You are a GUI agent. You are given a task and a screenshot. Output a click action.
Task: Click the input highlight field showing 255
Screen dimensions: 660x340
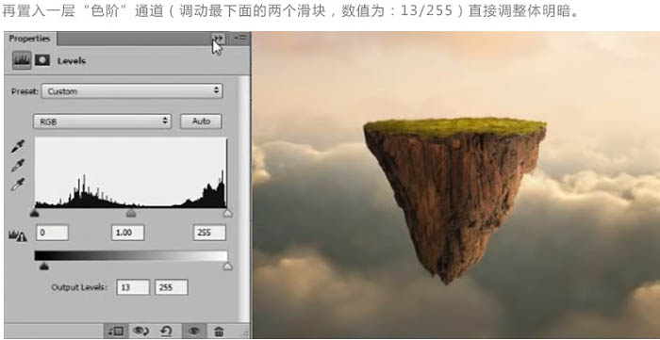[x=209, y=233]
